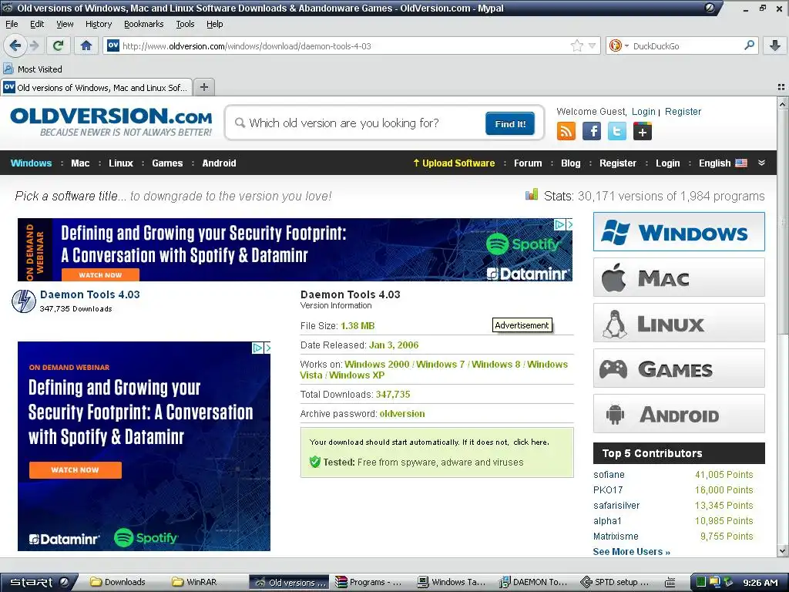The image size is (789, 592).
Task: Select Games in the nav bar
Action: point(167,163)
